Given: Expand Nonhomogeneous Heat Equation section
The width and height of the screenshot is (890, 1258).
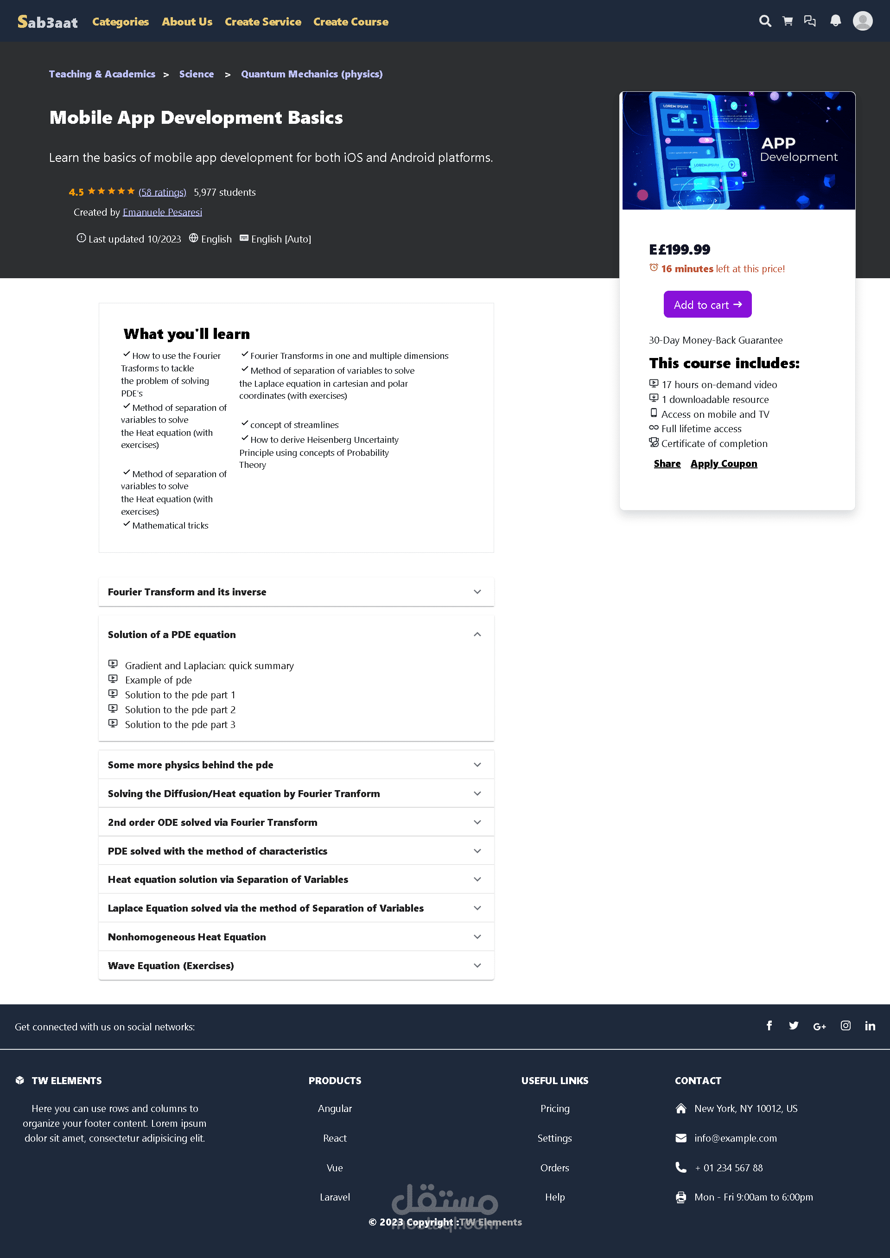Looking at the screenshot, I should pyautogui.click(x=296, y=937).
